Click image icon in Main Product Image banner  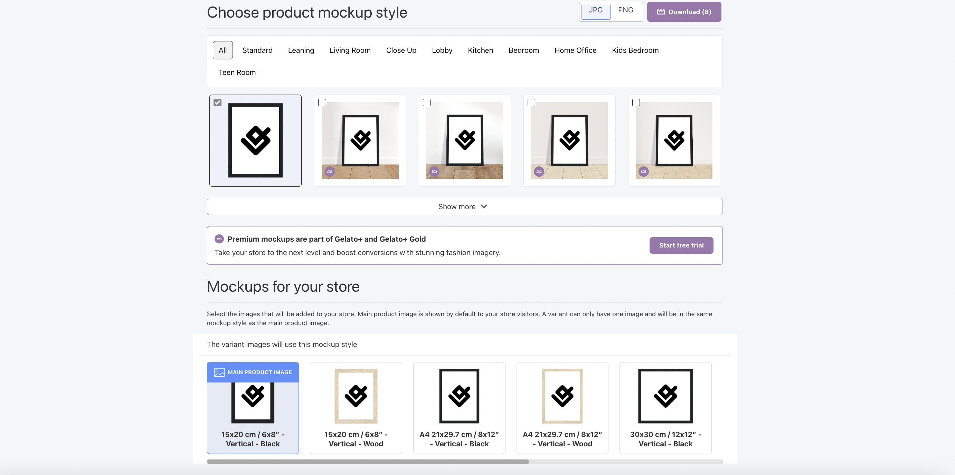click(x=219, y=372)
